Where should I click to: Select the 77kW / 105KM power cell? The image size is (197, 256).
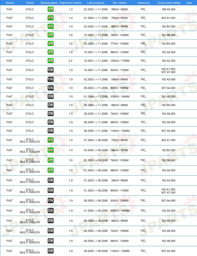119,44
